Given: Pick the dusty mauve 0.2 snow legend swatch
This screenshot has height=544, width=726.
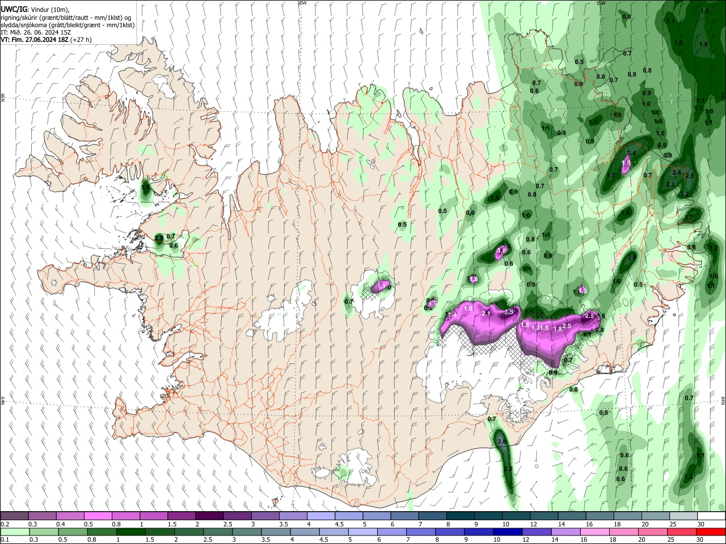Looking at the screenshot, I should [x=14, y=516].
